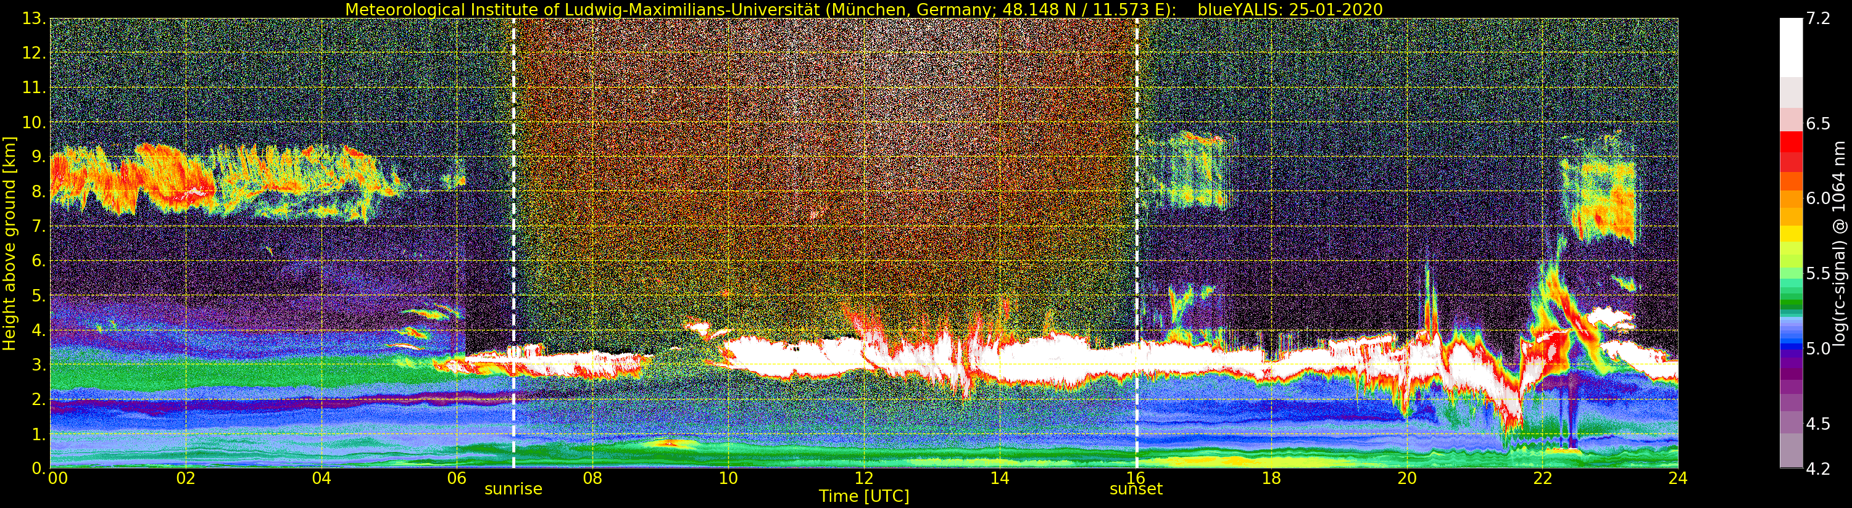
Task: Click the "Height above ground [km]" axis label
Action: (x=9, y=244)
